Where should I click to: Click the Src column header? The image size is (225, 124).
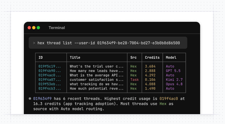click(133, 58)
